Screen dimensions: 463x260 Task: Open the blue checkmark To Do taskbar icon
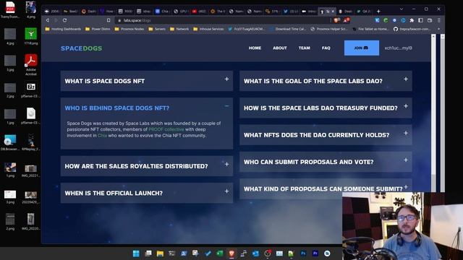coord(208,253)
